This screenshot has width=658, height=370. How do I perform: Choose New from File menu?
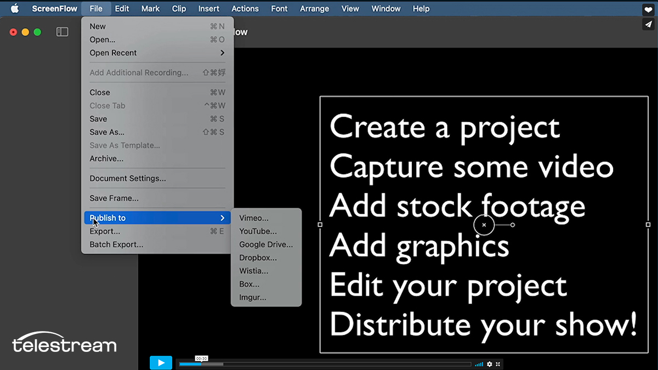click(x=157, y=26)
